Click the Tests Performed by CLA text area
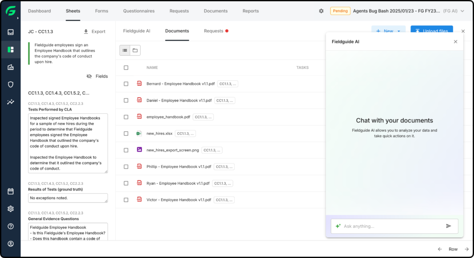The height and width of the screenshot is (258, 474). (x=68, y=143)
